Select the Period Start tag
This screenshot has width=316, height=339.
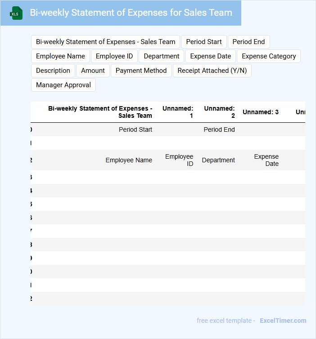click(x=204, y=42)
